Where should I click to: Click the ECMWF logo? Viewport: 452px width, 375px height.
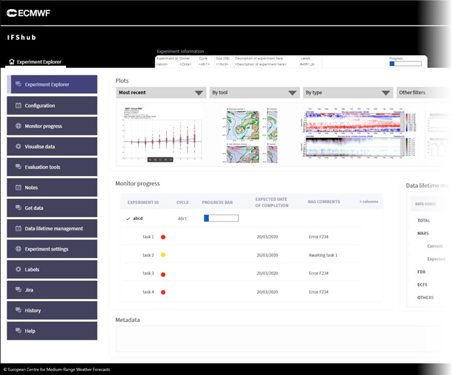[x=28, y=13]
